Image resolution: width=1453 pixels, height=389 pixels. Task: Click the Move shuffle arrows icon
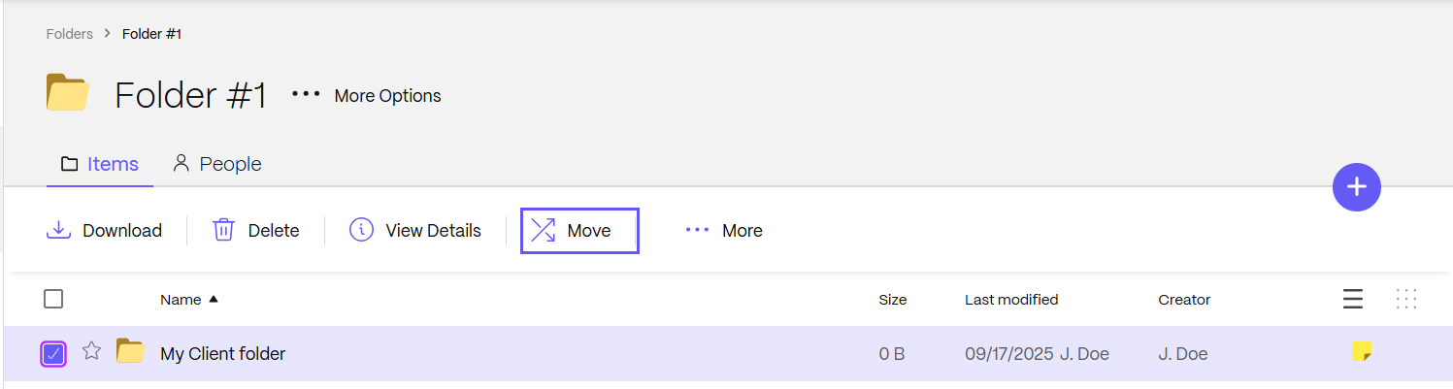[544, 230]
